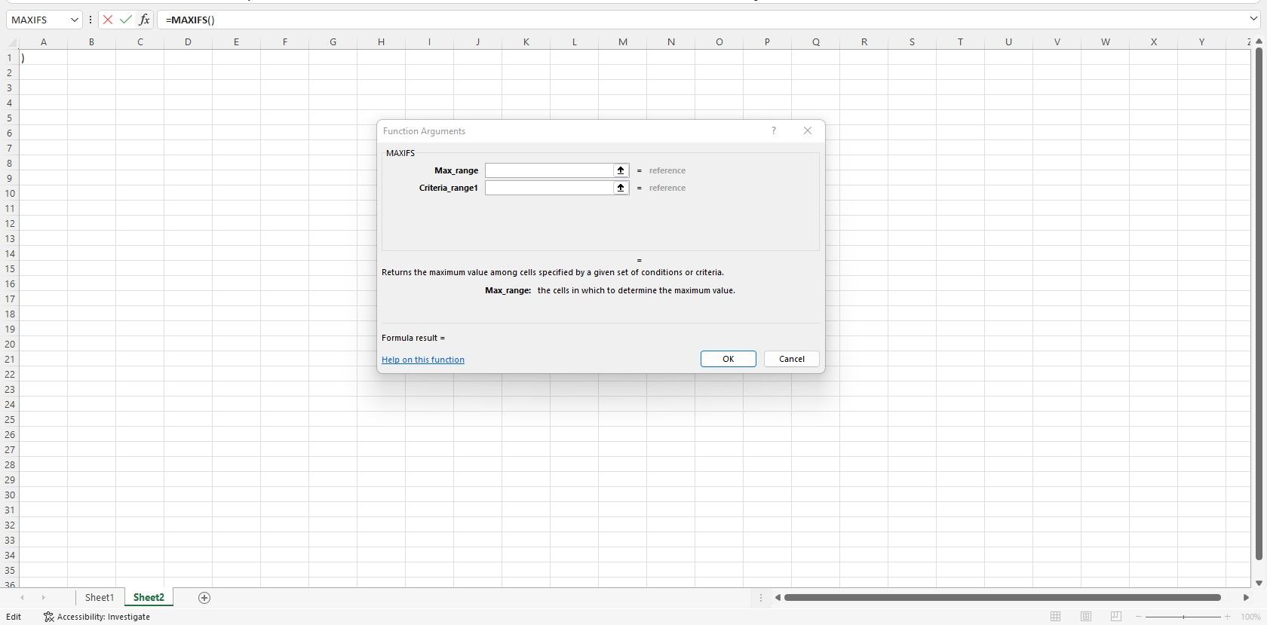Select column M header
This screenshot has height=625, width=1267.
point(622,41)
